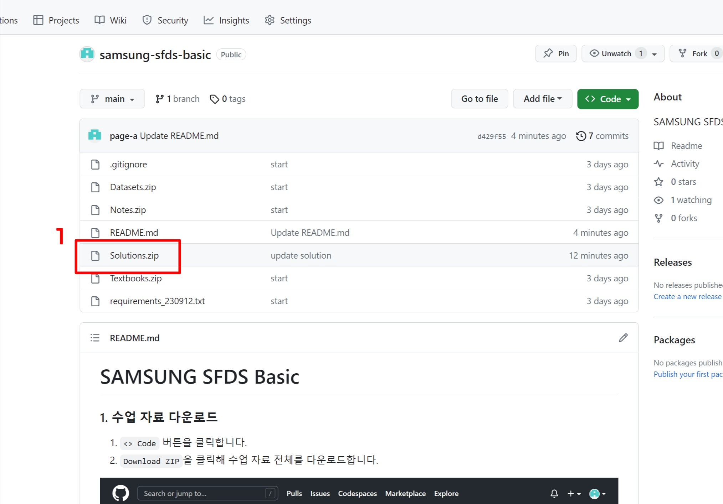Open the Insights tab

coord(226,20)
